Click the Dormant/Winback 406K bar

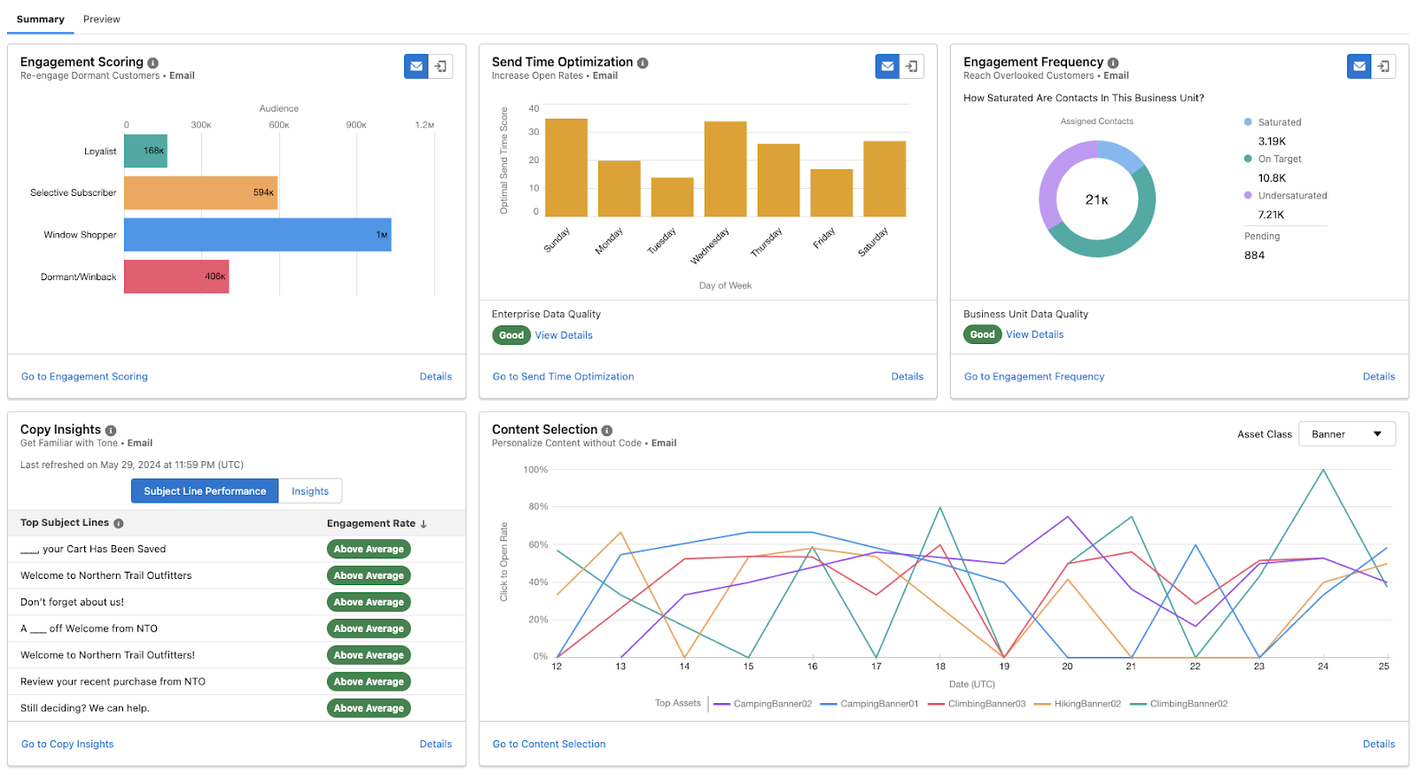coord(176,277)
